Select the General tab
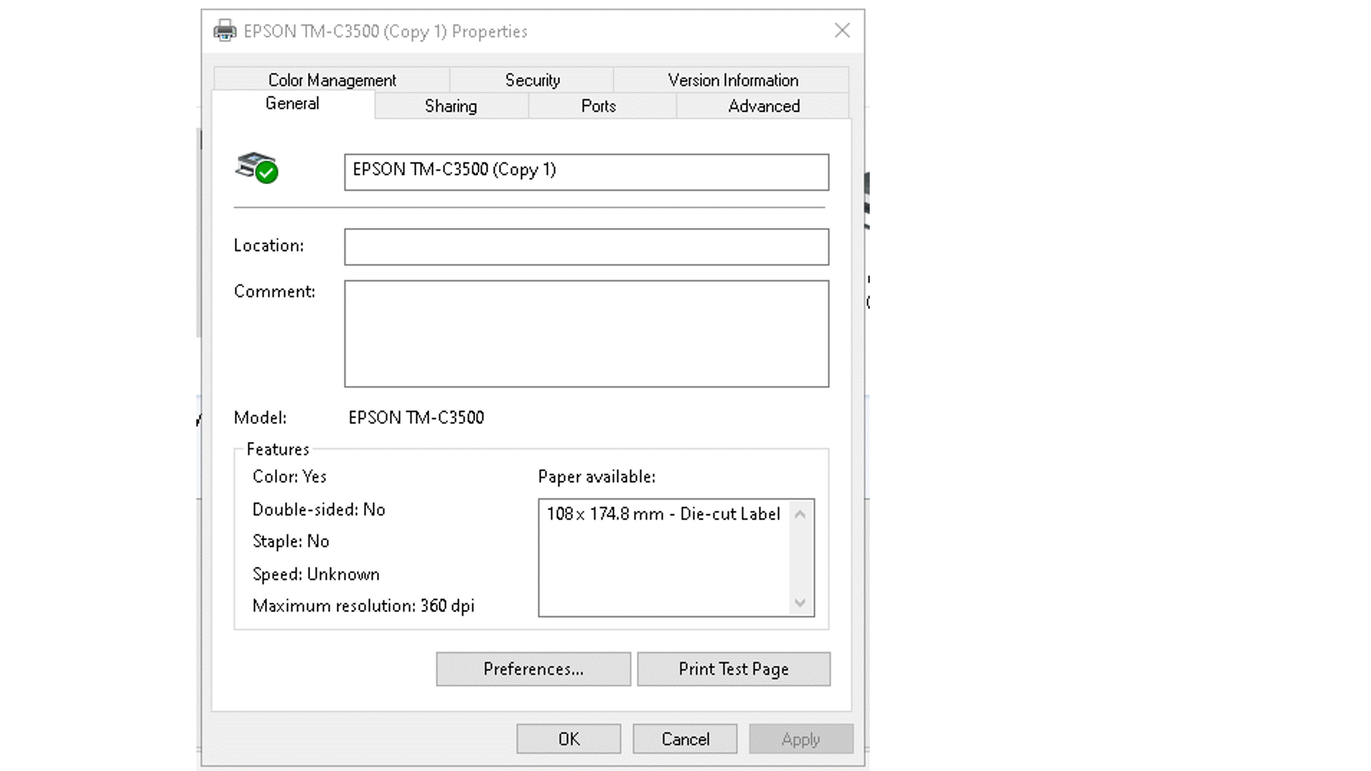 293,104
